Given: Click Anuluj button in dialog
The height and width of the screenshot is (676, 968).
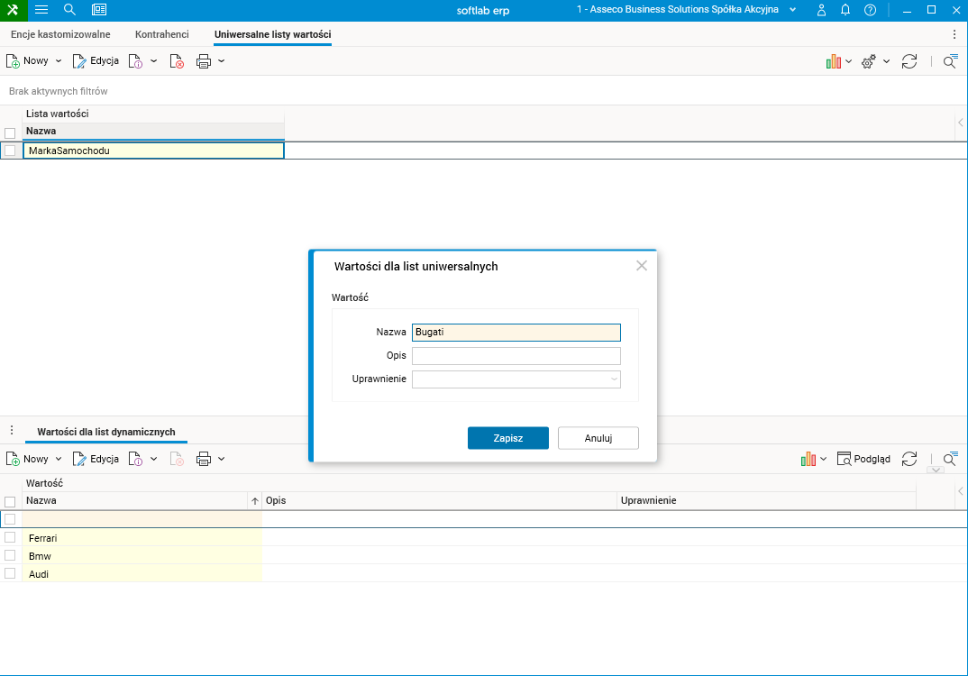Looking at the screenshot, I should pos(598,438).
